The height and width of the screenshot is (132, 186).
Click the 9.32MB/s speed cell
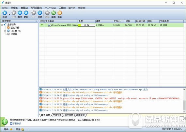[x=100, y=25]
